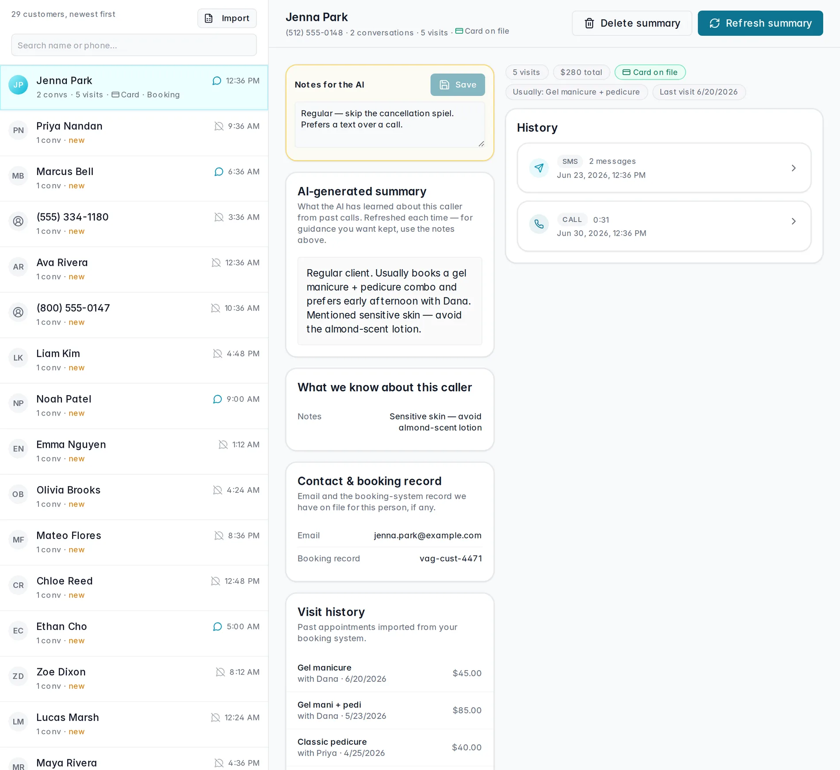This screenshot has height=770, width=840.
Task: Click the phone icon on the CALL entry
Action: point(539,225)
